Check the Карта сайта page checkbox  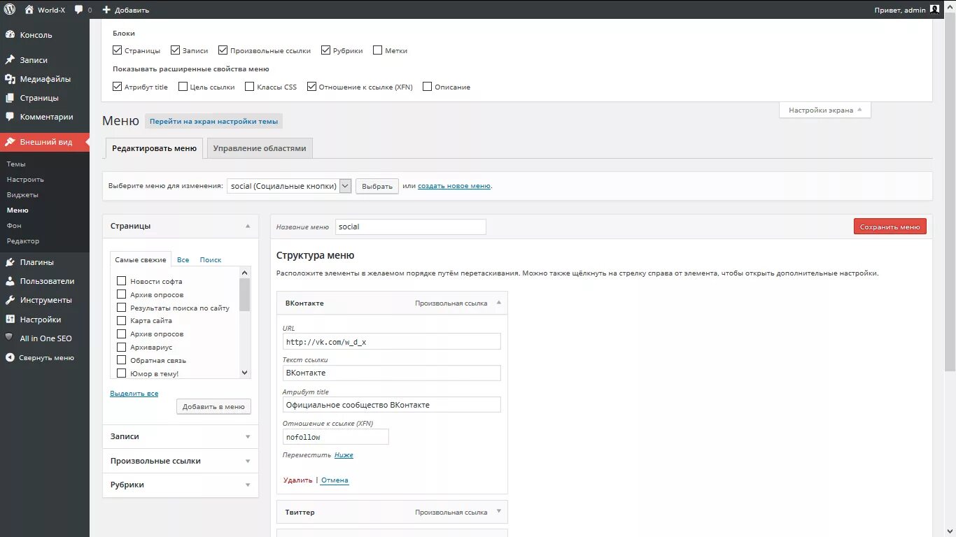[x=121, y=320]
